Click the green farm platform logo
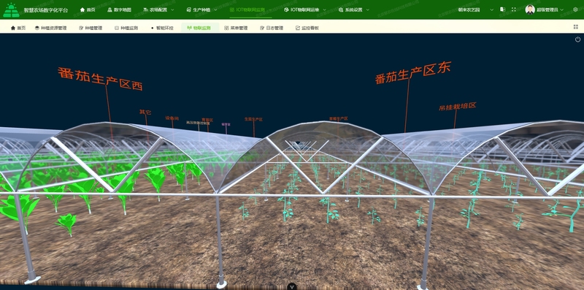The image size is (584, 290). coord(11,10)
